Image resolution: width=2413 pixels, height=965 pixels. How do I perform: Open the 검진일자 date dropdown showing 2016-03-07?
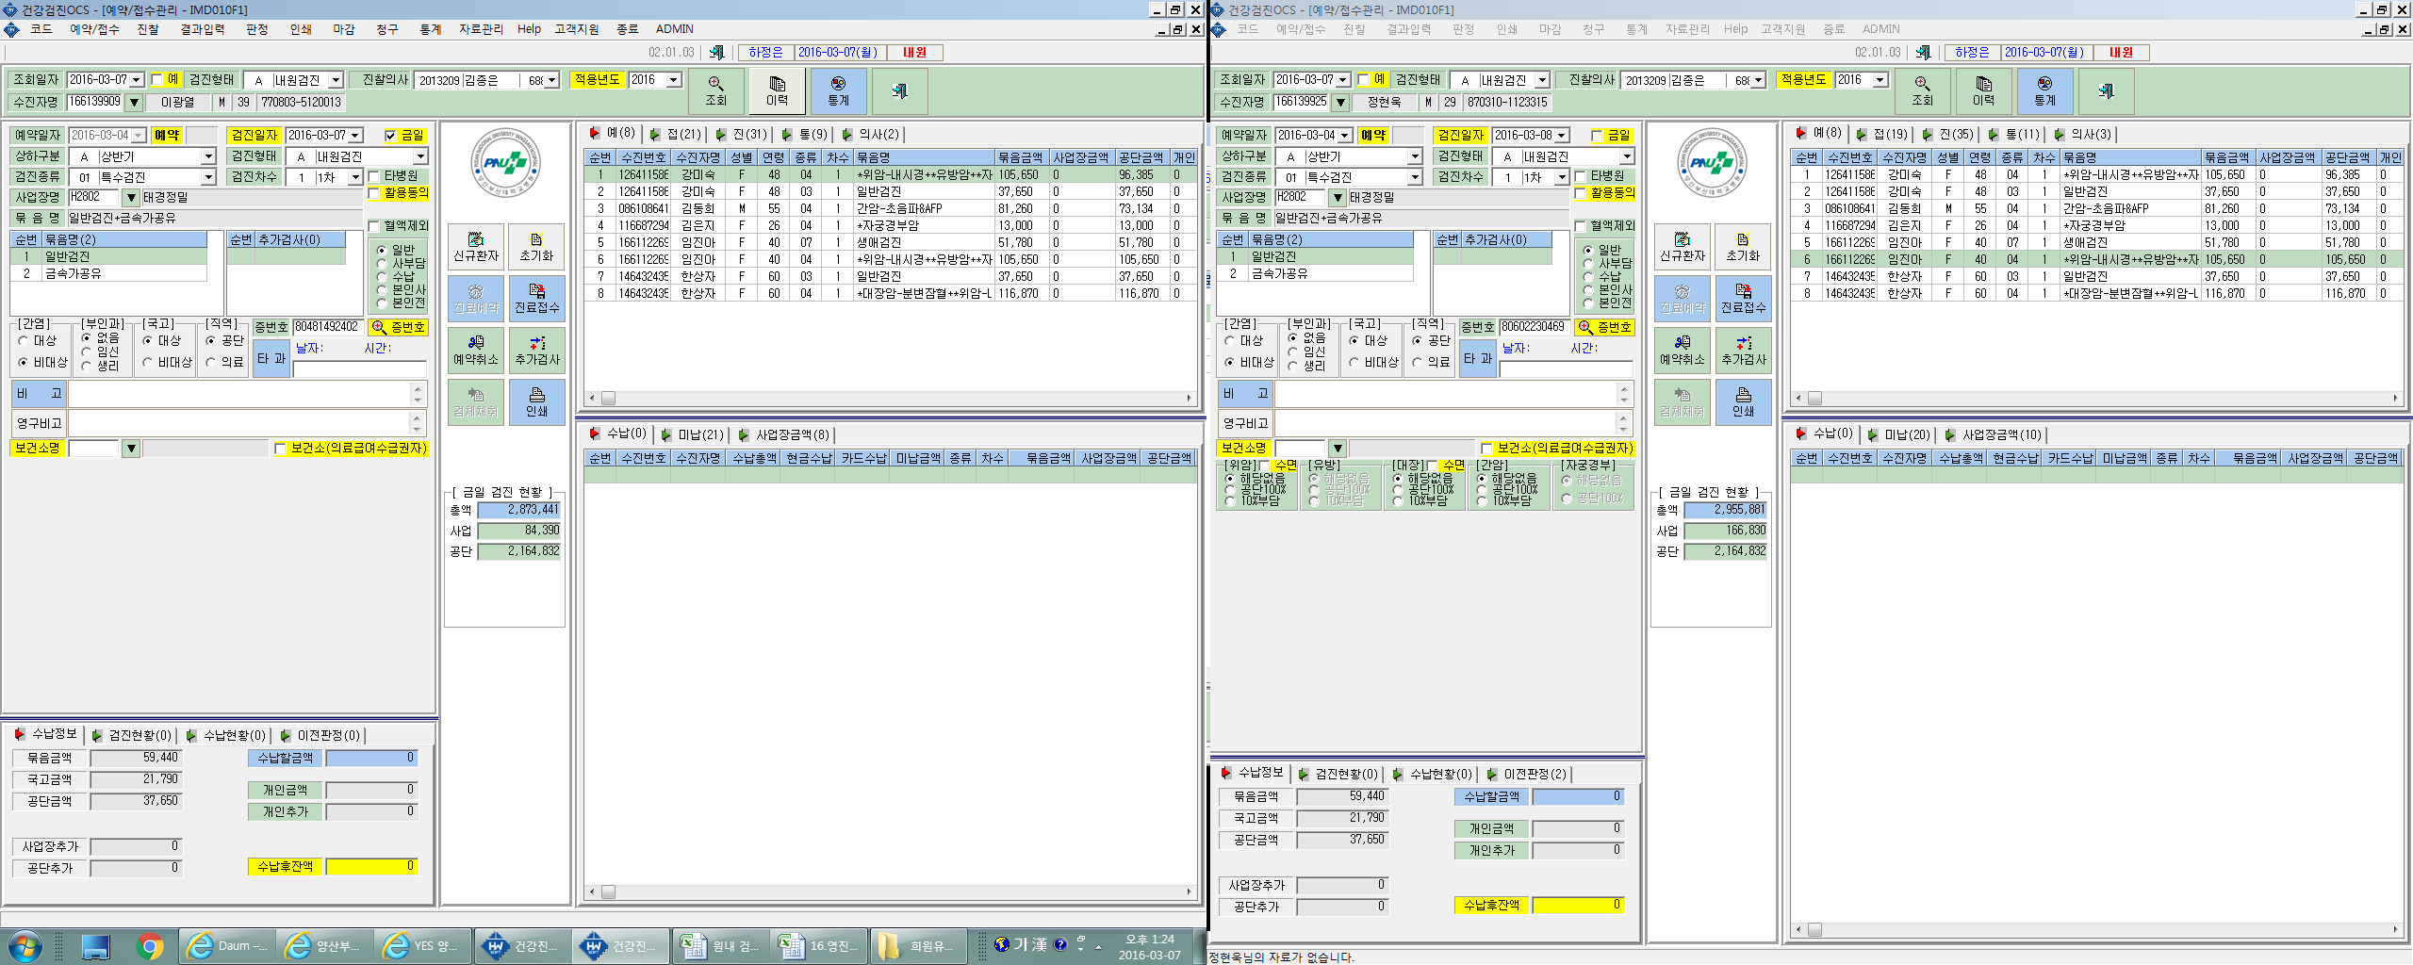(x=355, y=136)
